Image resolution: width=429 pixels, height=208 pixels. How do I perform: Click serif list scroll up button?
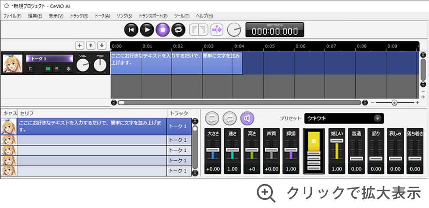tap(195, 121)
